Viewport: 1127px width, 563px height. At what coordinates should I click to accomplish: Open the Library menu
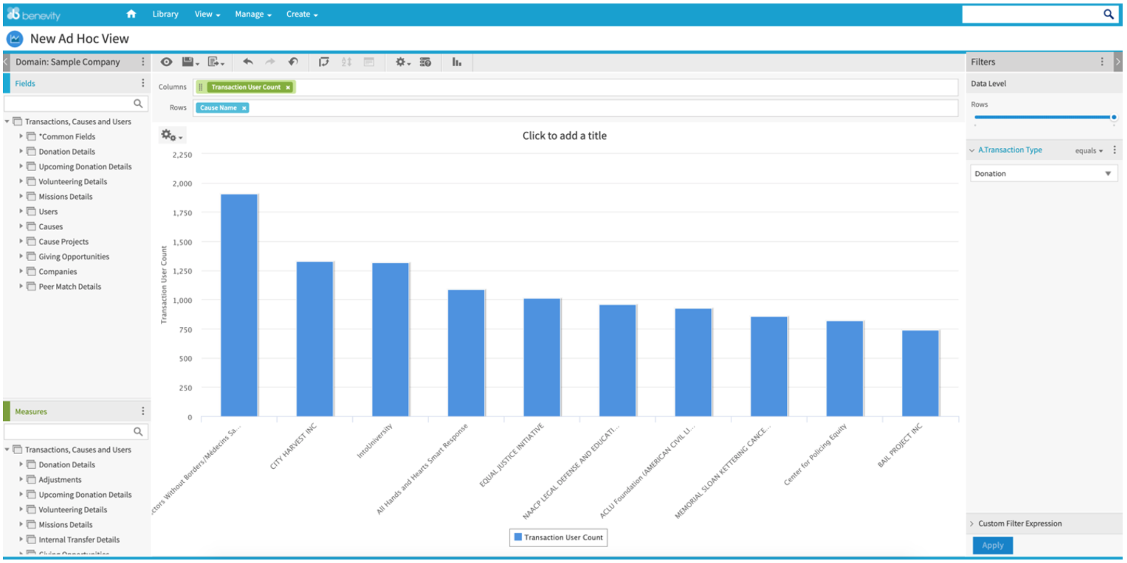(x=165, y=14)
